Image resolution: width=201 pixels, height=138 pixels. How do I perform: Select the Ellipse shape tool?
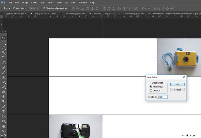3,121
